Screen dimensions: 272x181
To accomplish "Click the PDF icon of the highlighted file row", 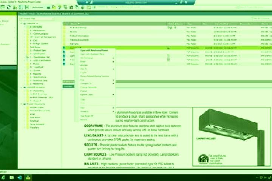I will pos(64,48).
